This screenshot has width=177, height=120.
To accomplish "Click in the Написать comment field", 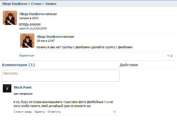I will 61,76.
